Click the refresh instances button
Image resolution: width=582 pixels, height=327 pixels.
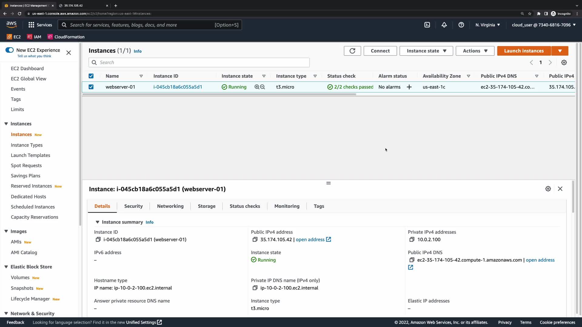coord(352,51)
